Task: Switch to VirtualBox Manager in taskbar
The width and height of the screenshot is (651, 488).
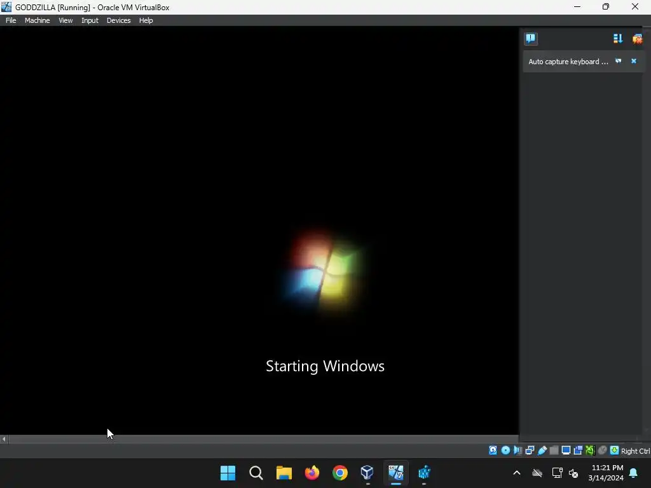Action: pyautogui.click(x=367, y=473)
